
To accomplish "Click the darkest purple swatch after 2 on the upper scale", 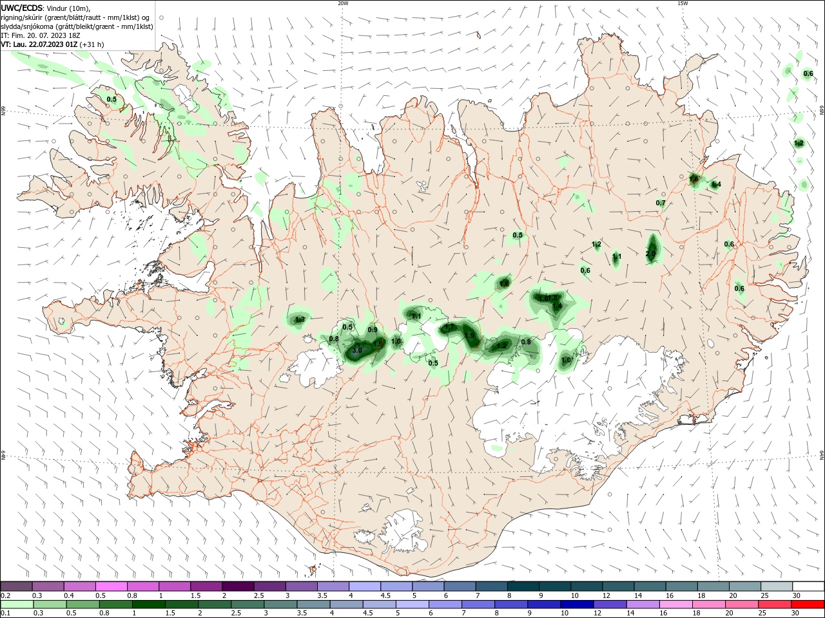I will (x=238, y=586).
